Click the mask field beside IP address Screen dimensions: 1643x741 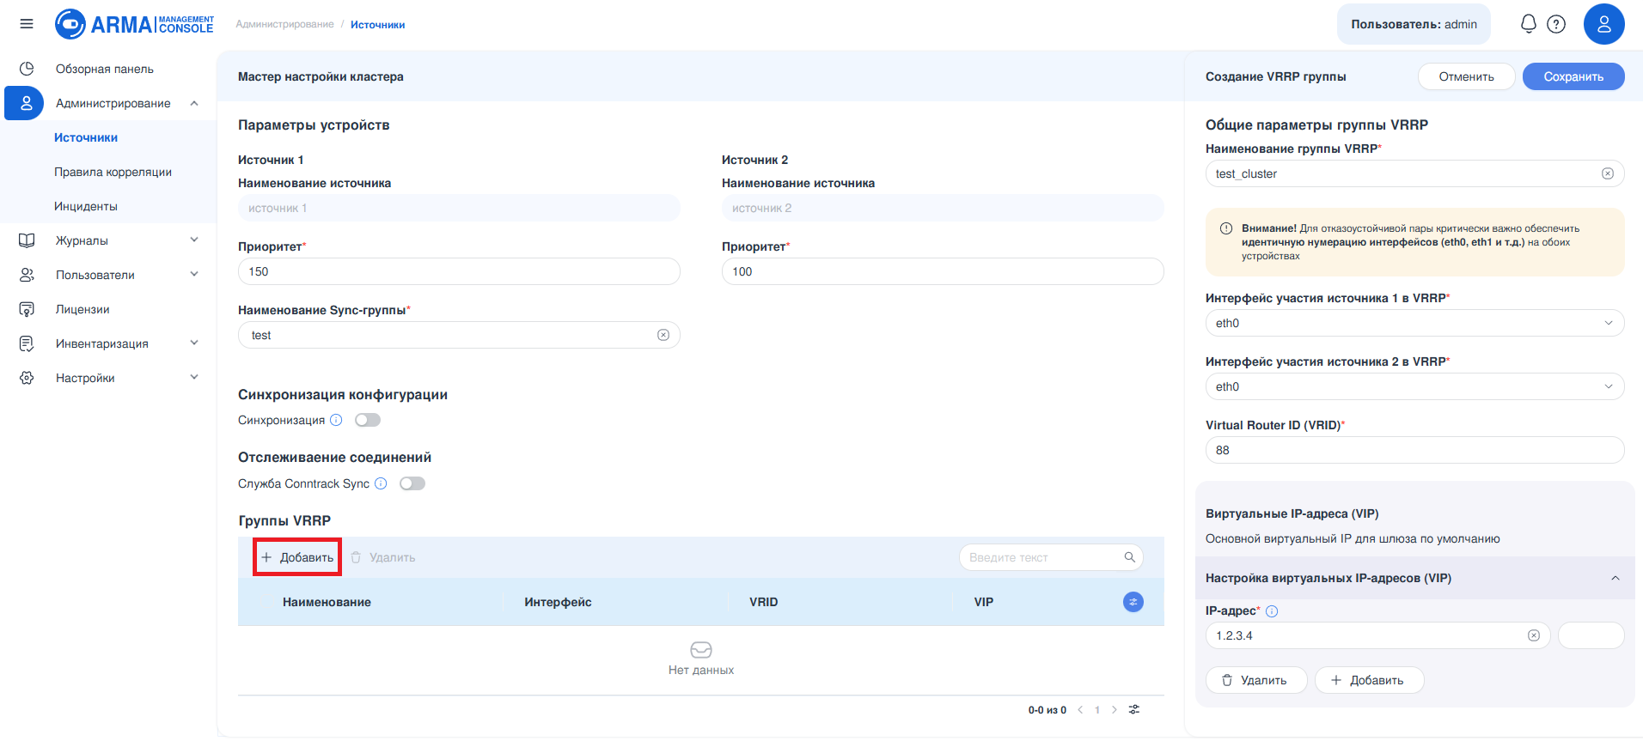1591,635
